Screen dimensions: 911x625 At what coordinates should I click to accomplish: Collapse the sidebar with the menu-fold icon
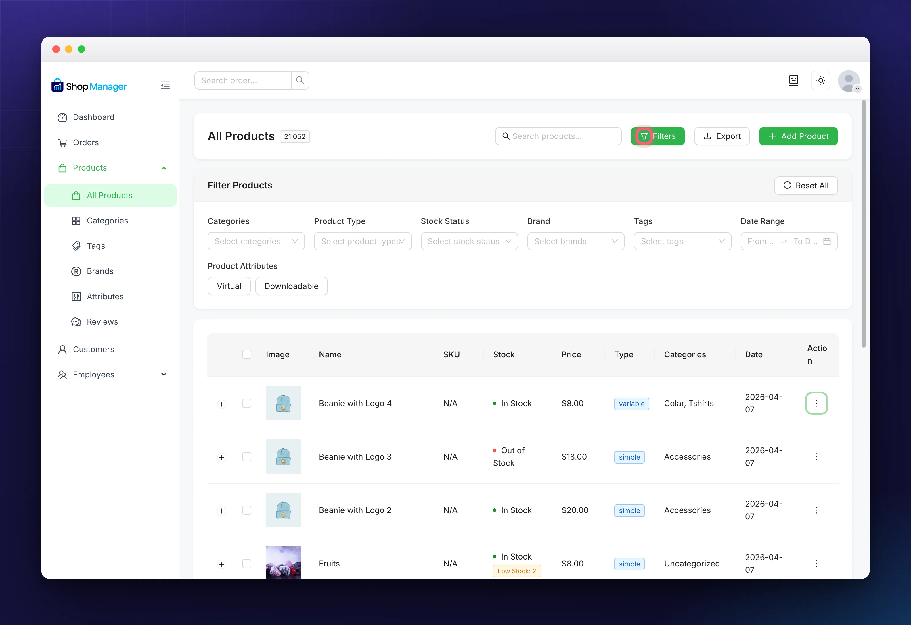(165, 85)
